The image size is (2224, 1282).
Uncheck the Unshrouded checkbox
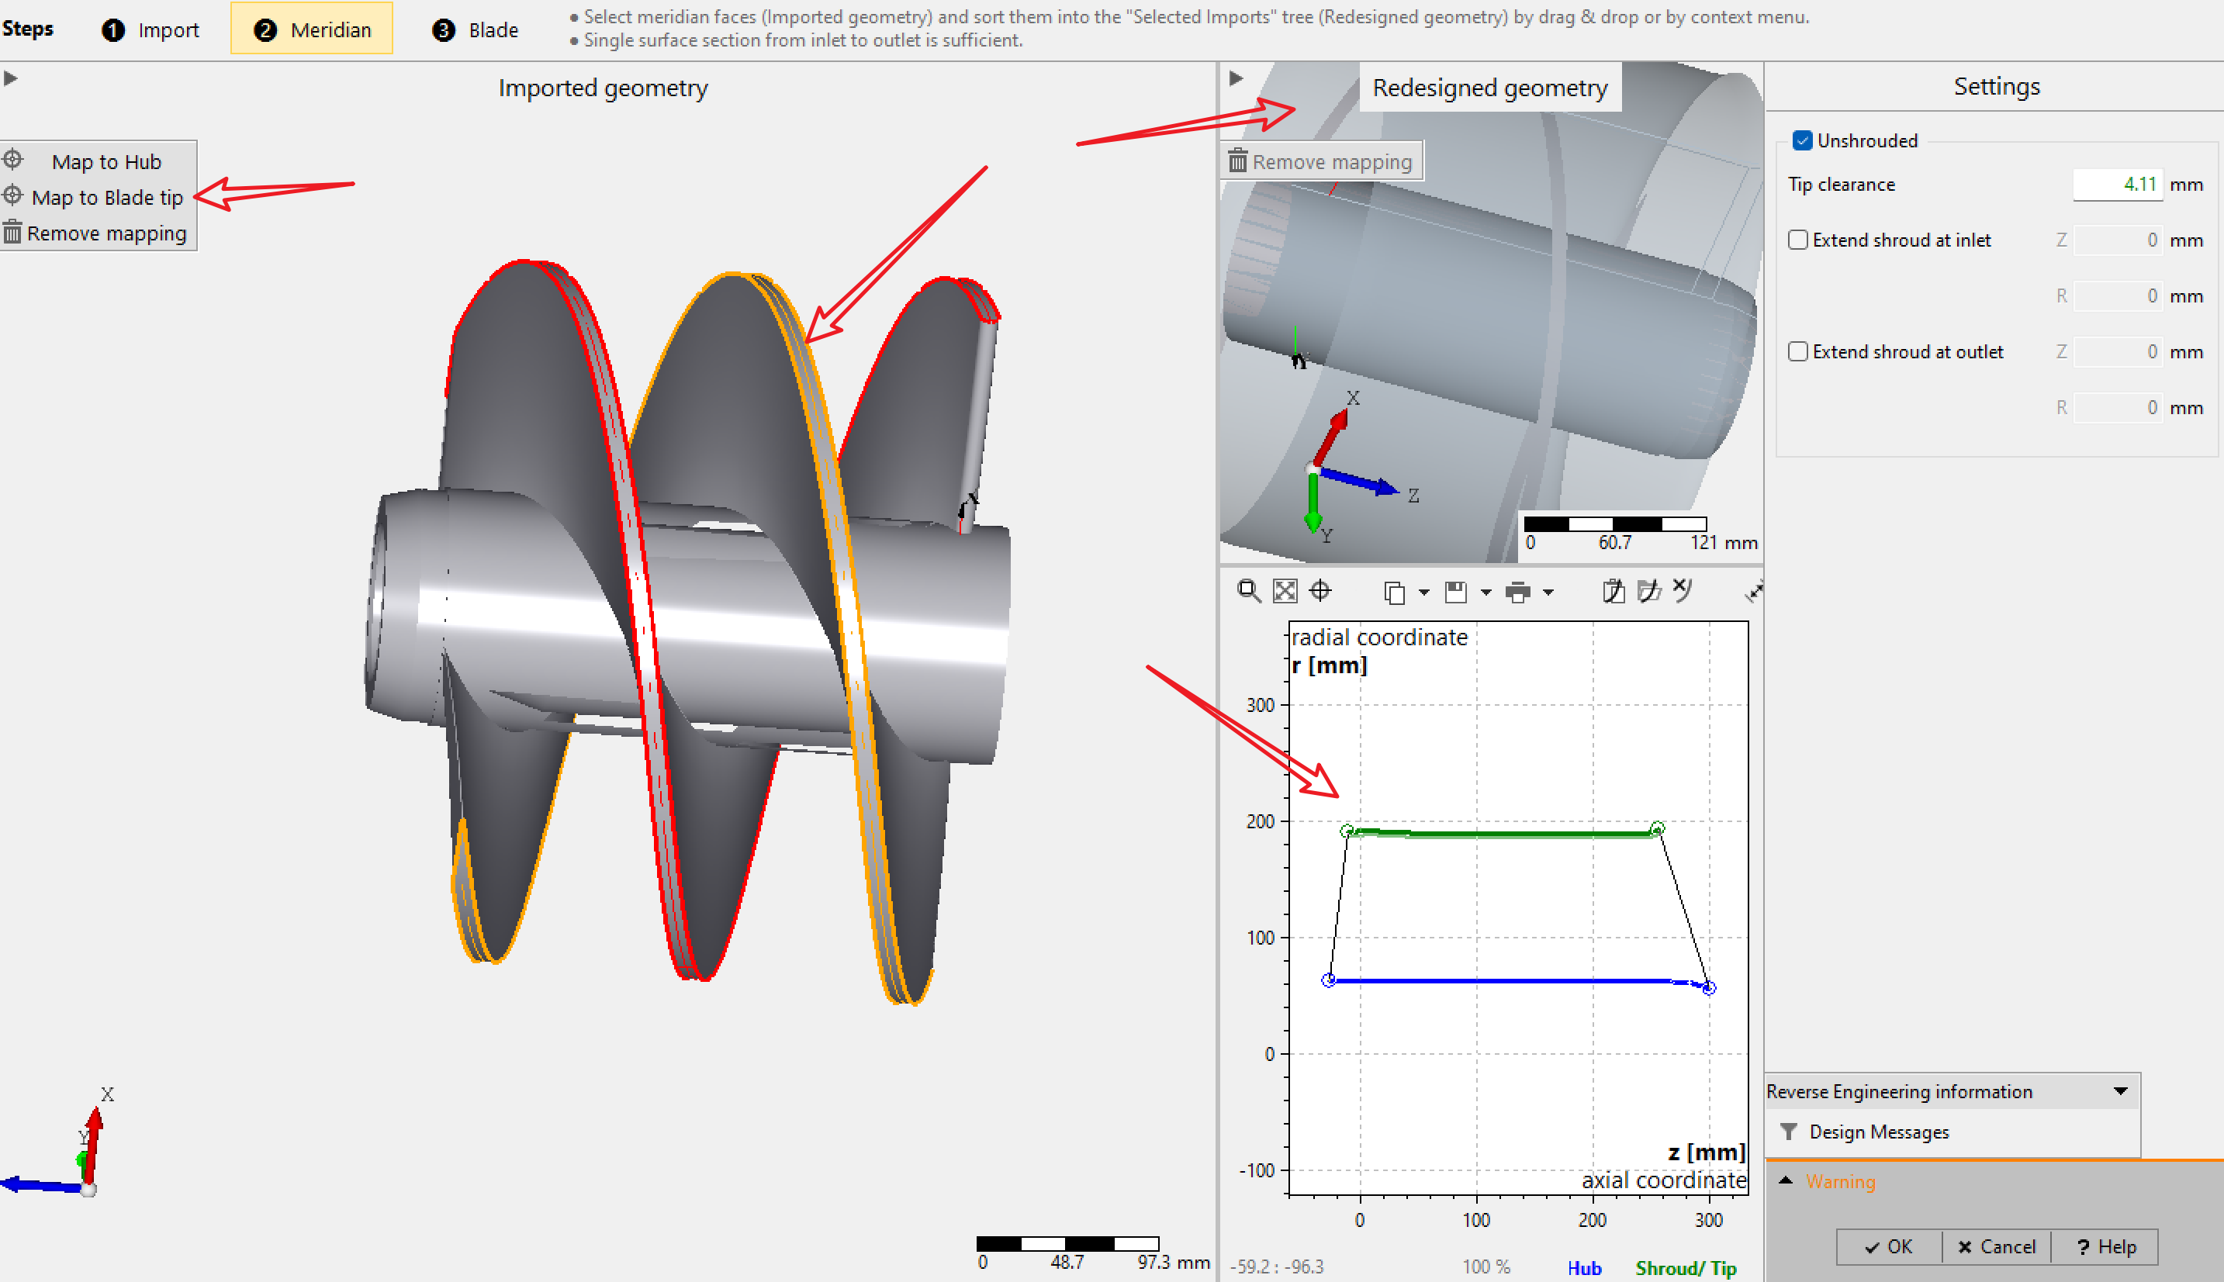click(x=1802, y=141)
